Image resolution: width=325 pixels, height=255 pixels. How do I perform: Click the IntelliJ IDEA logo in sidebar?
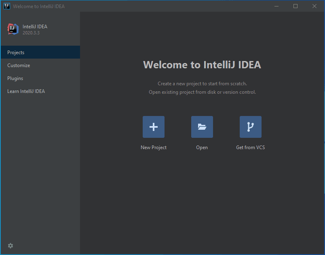coord(13,29)
